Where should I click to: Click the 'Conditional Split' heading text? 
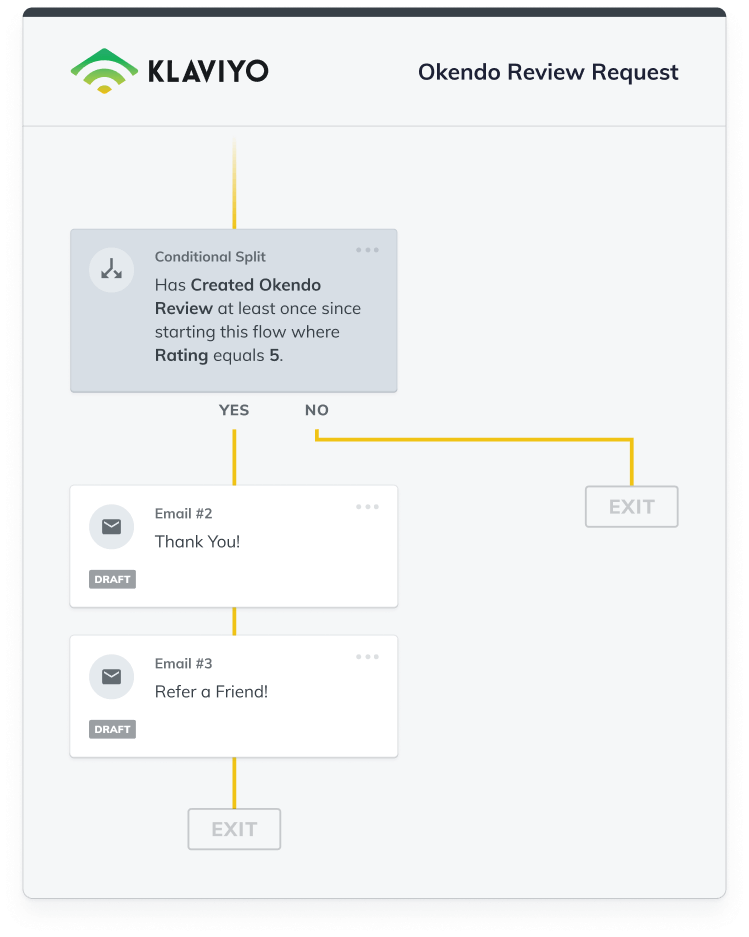(x=210, y=257)
